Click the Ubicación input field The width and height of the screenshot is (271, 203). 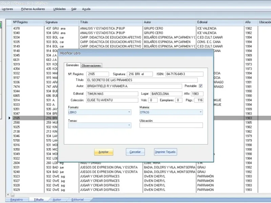[171, 125]
